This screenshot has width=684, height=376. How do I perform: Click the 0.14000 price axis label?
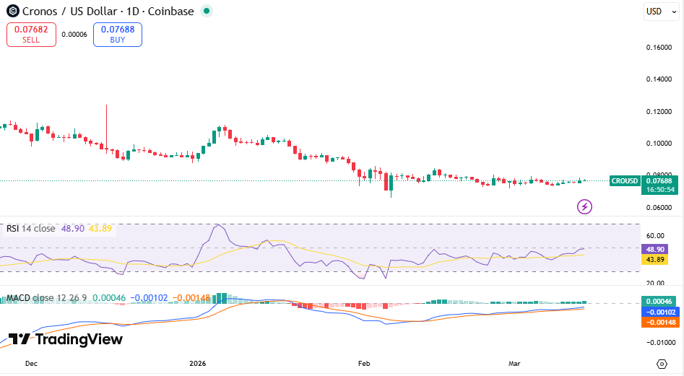659,79
